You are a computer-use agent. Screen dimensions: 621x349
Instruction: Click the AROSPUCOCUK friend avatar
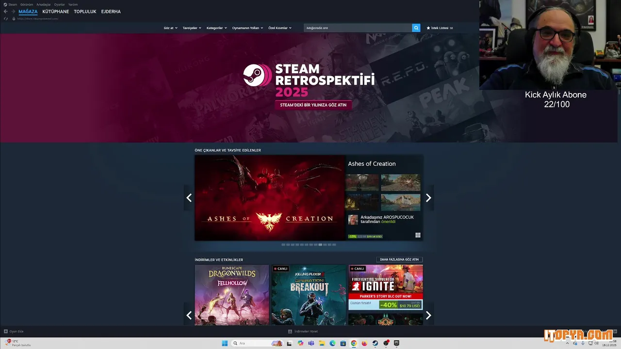click(353, 220)
